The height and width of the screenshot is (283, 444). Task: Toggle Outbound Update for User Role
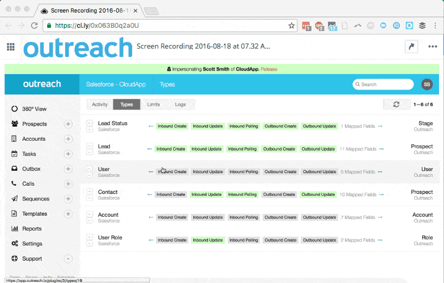pos(320,240)
